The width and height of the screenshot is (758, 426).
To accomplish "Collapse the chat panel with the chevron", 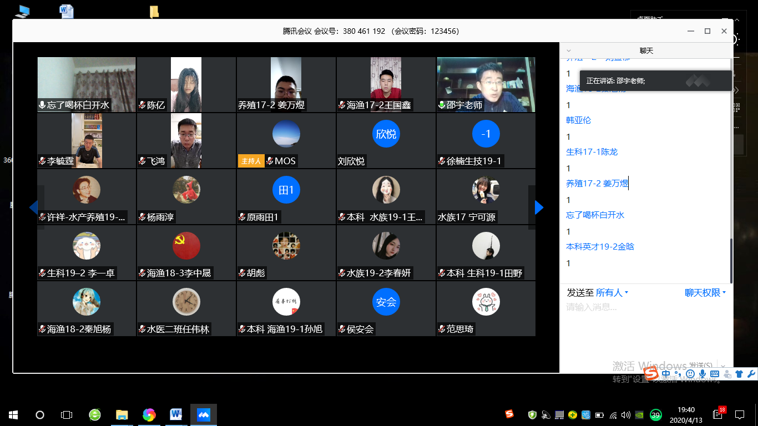I will click(568, 50).
